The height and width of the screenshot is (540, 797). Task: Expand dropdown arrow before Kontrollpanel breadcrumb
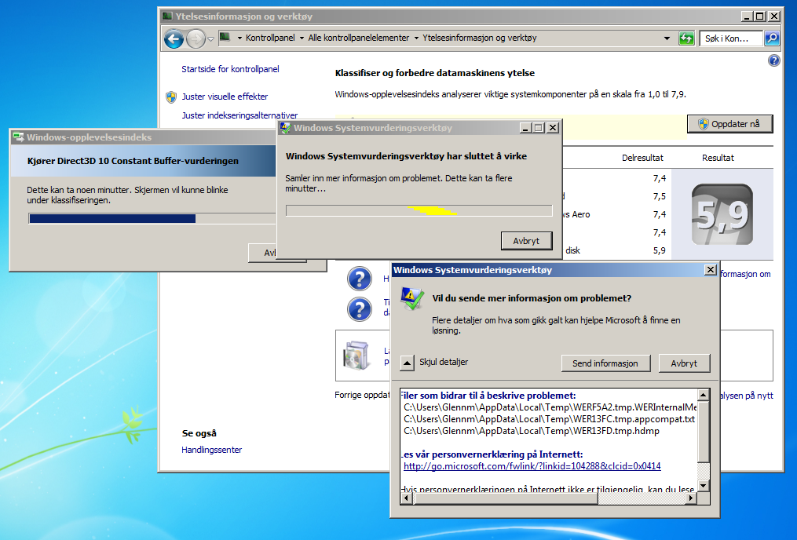point(239,38)
